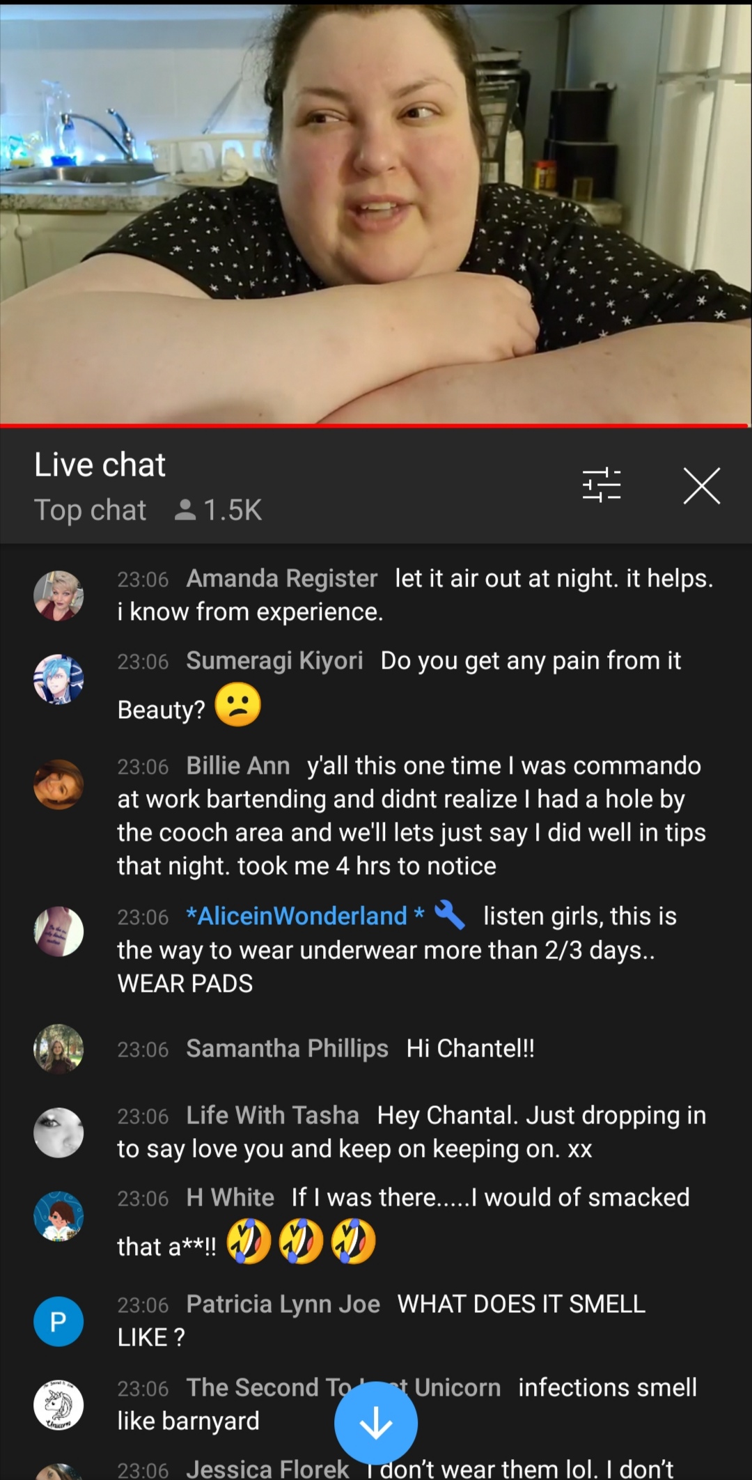Tap the live video player area

click(x=376, y=211)
